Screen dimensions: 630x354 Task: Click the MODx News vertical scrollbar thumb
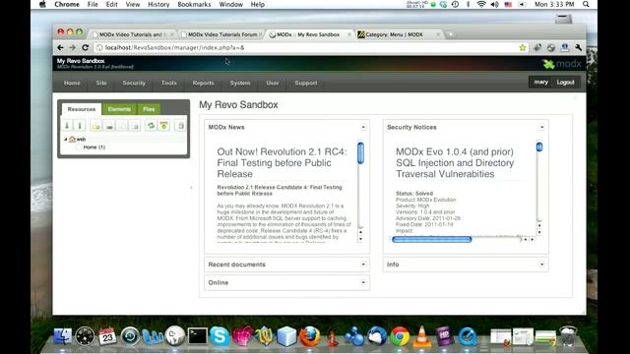point(360,153)
